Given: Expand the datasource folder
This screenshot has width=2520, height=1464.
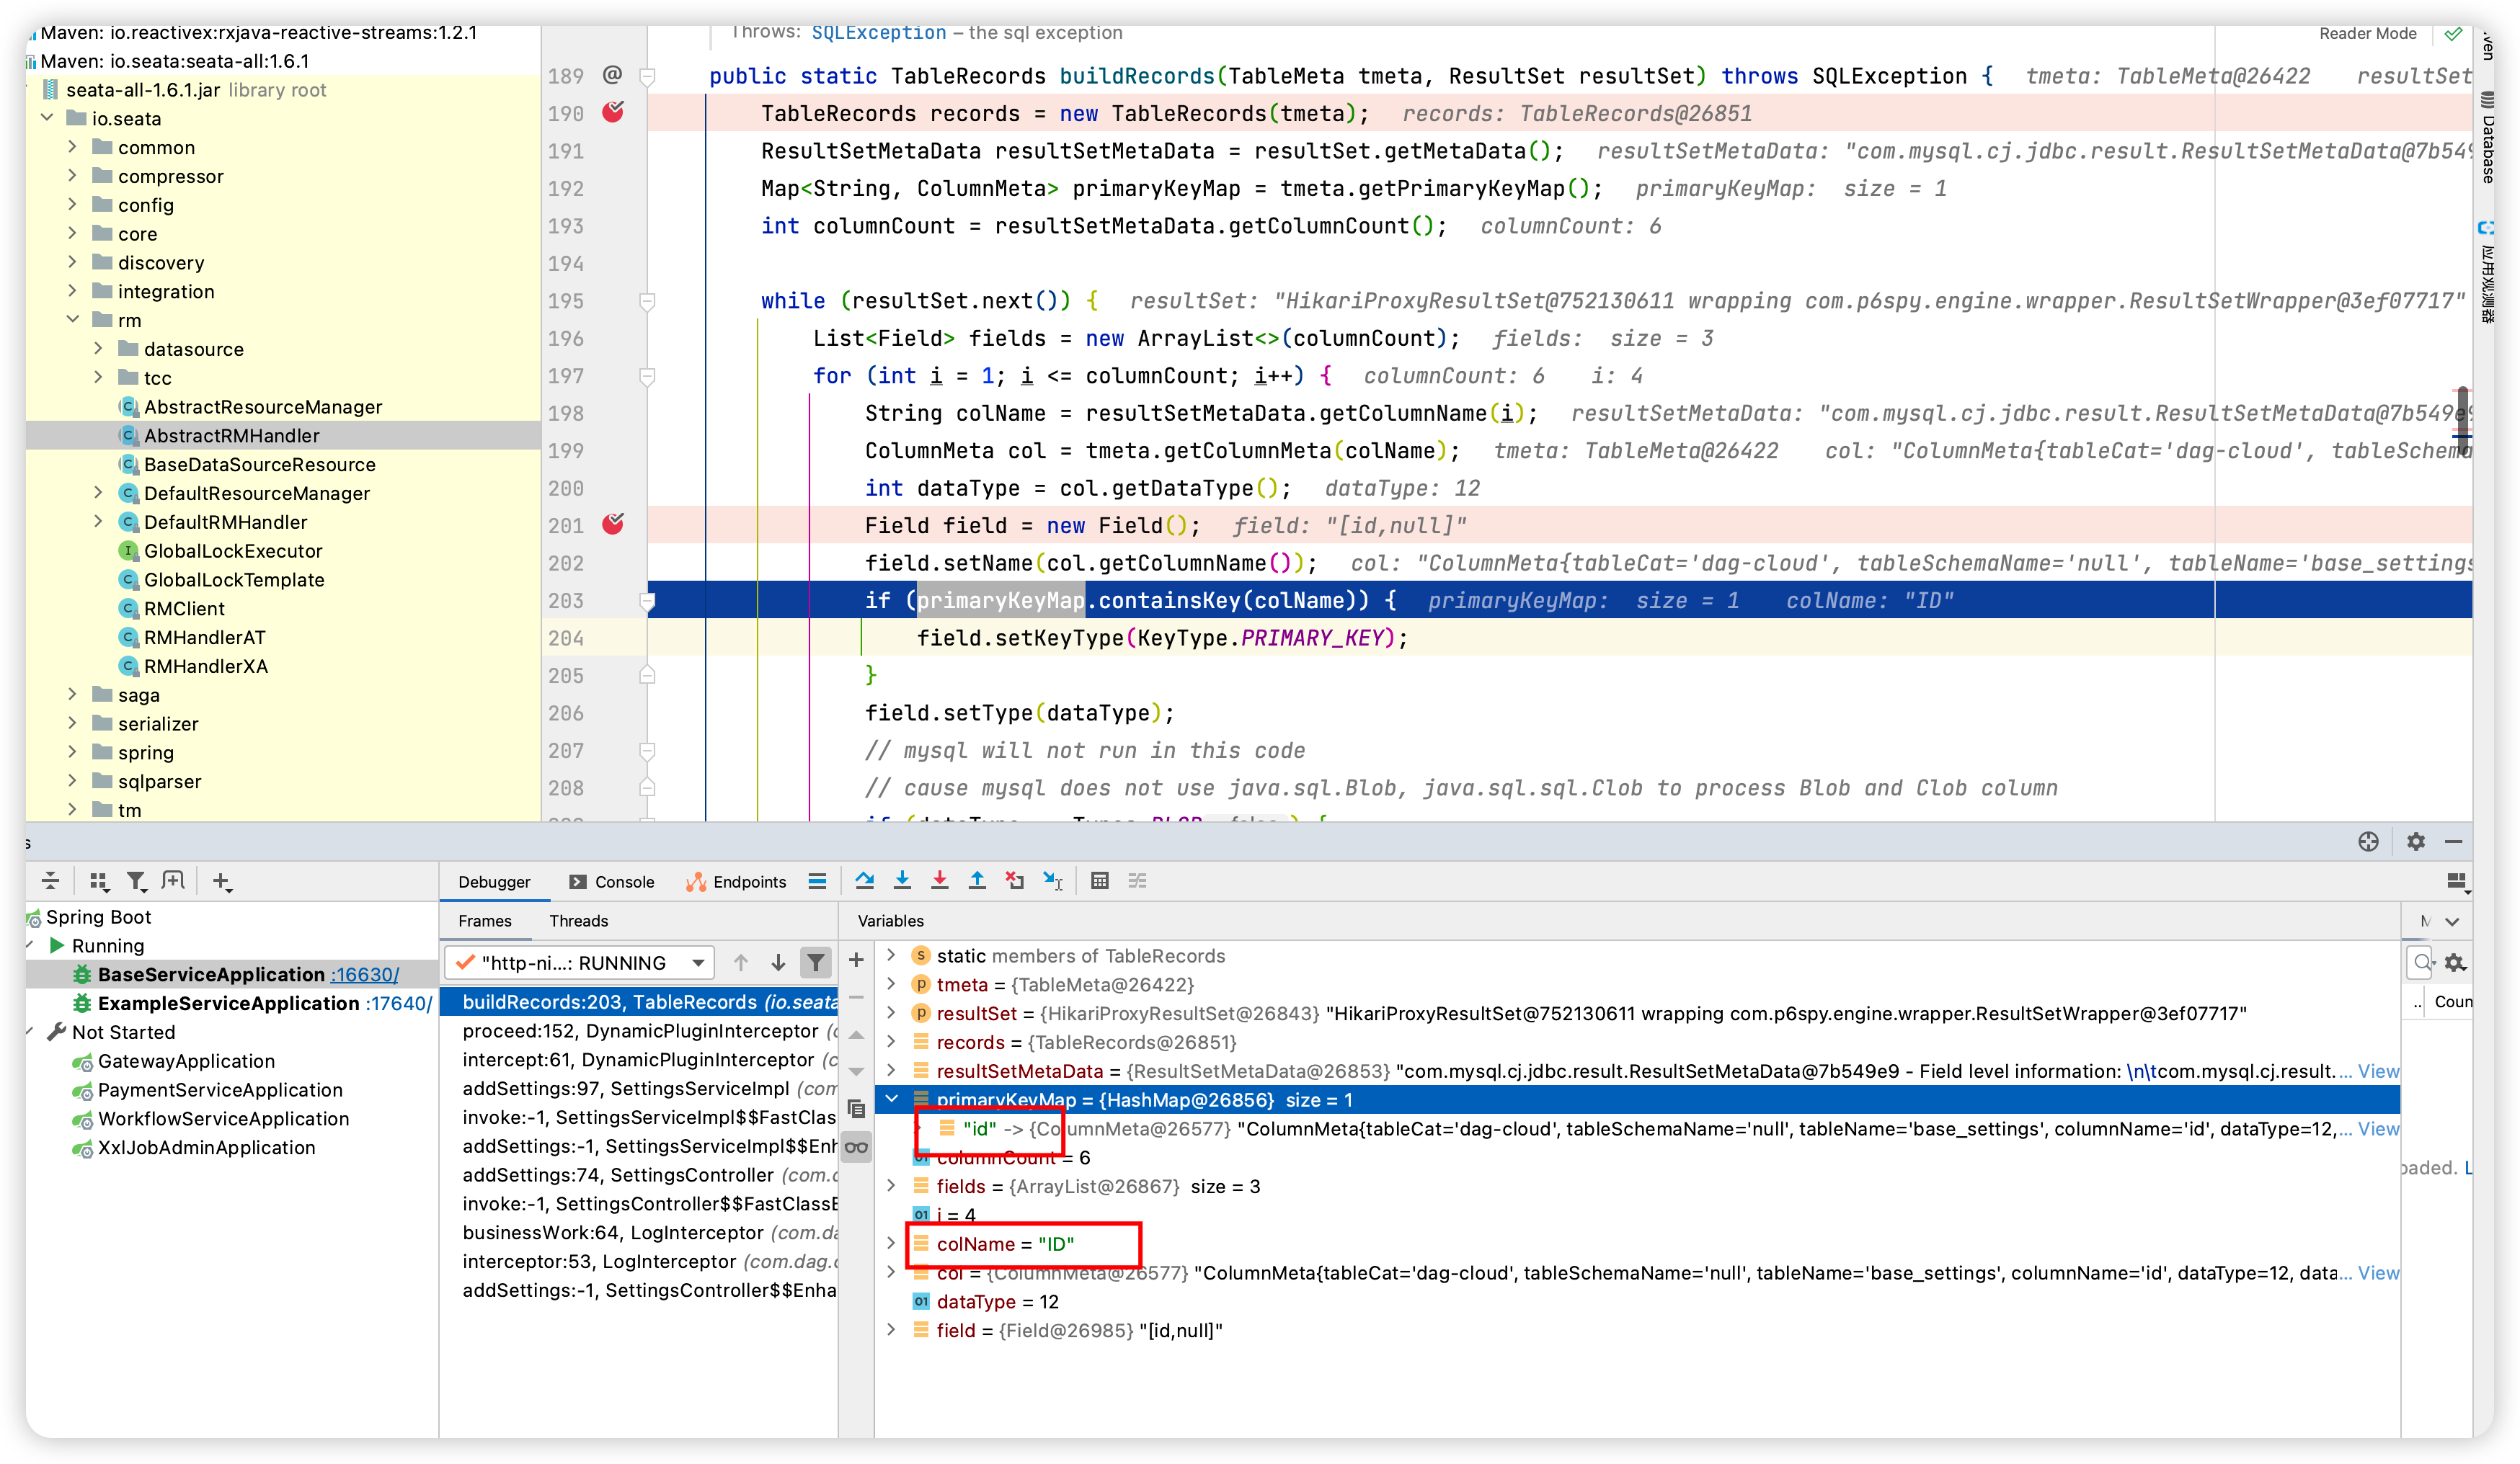Looking at the screenshot, I should (98, 348).
